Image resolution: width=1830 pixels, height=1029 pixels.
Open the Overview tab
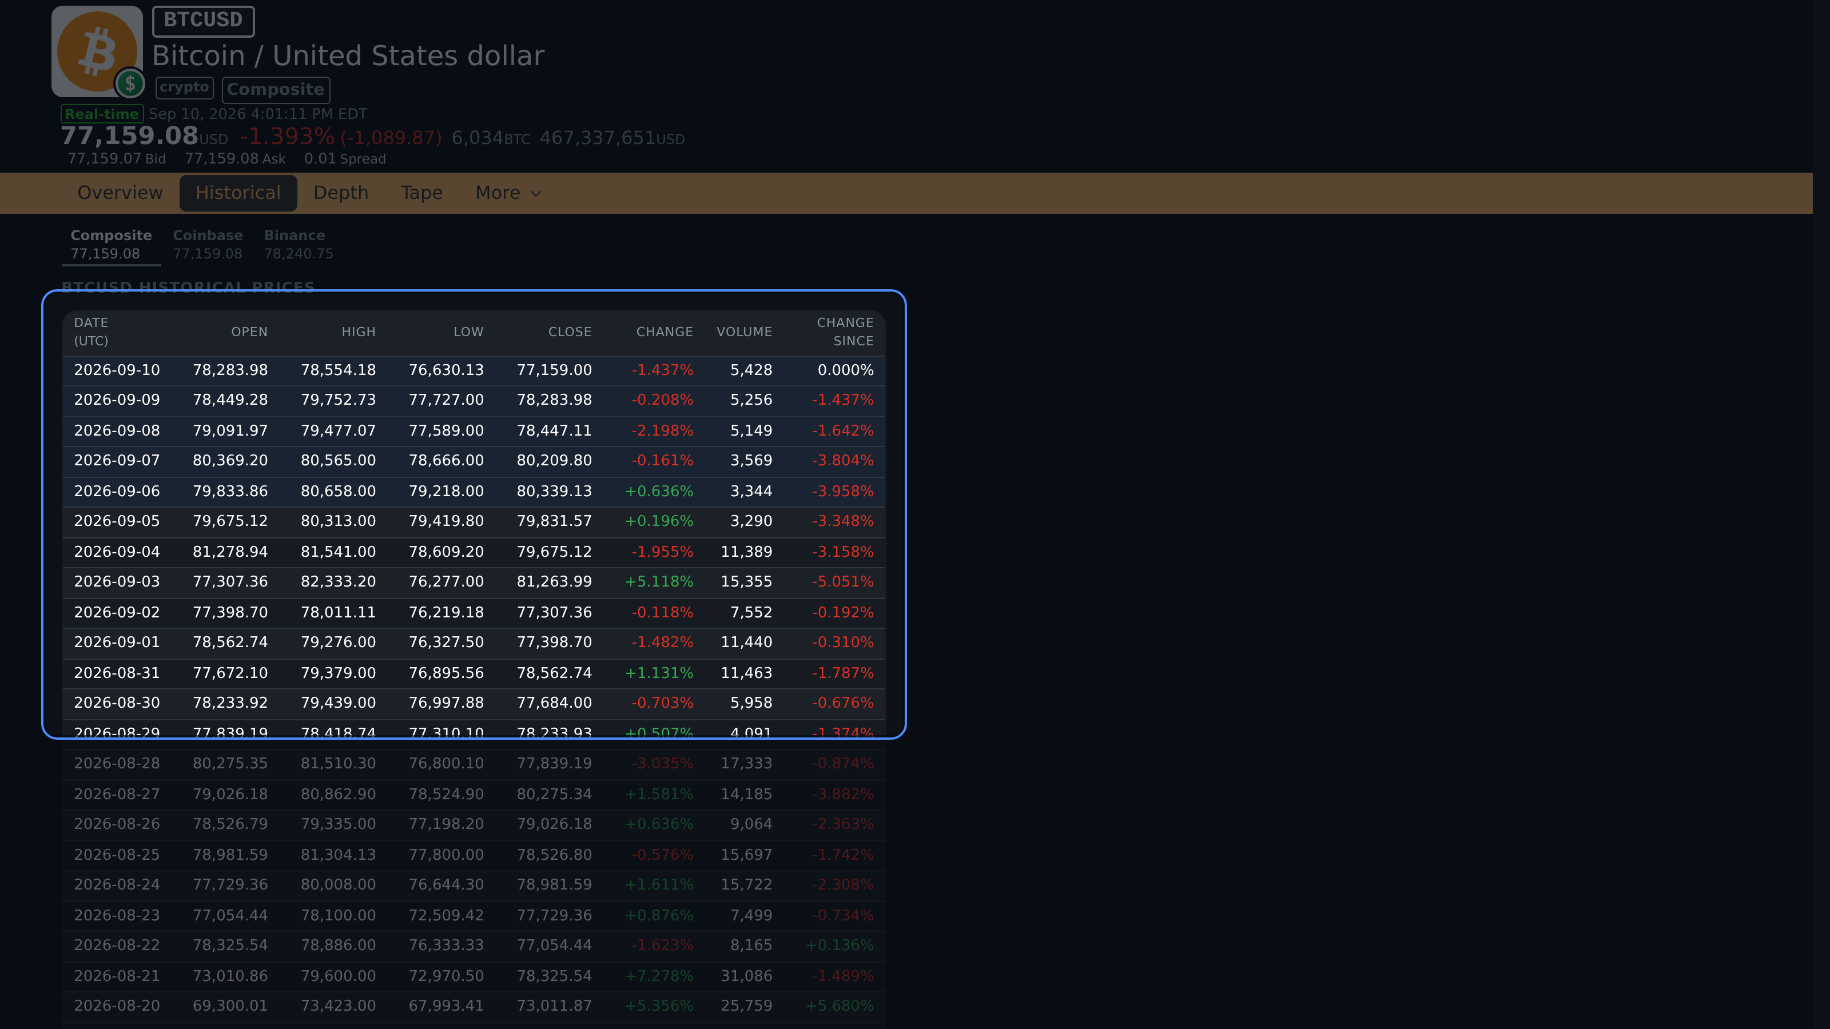click(x=120, y=193)
